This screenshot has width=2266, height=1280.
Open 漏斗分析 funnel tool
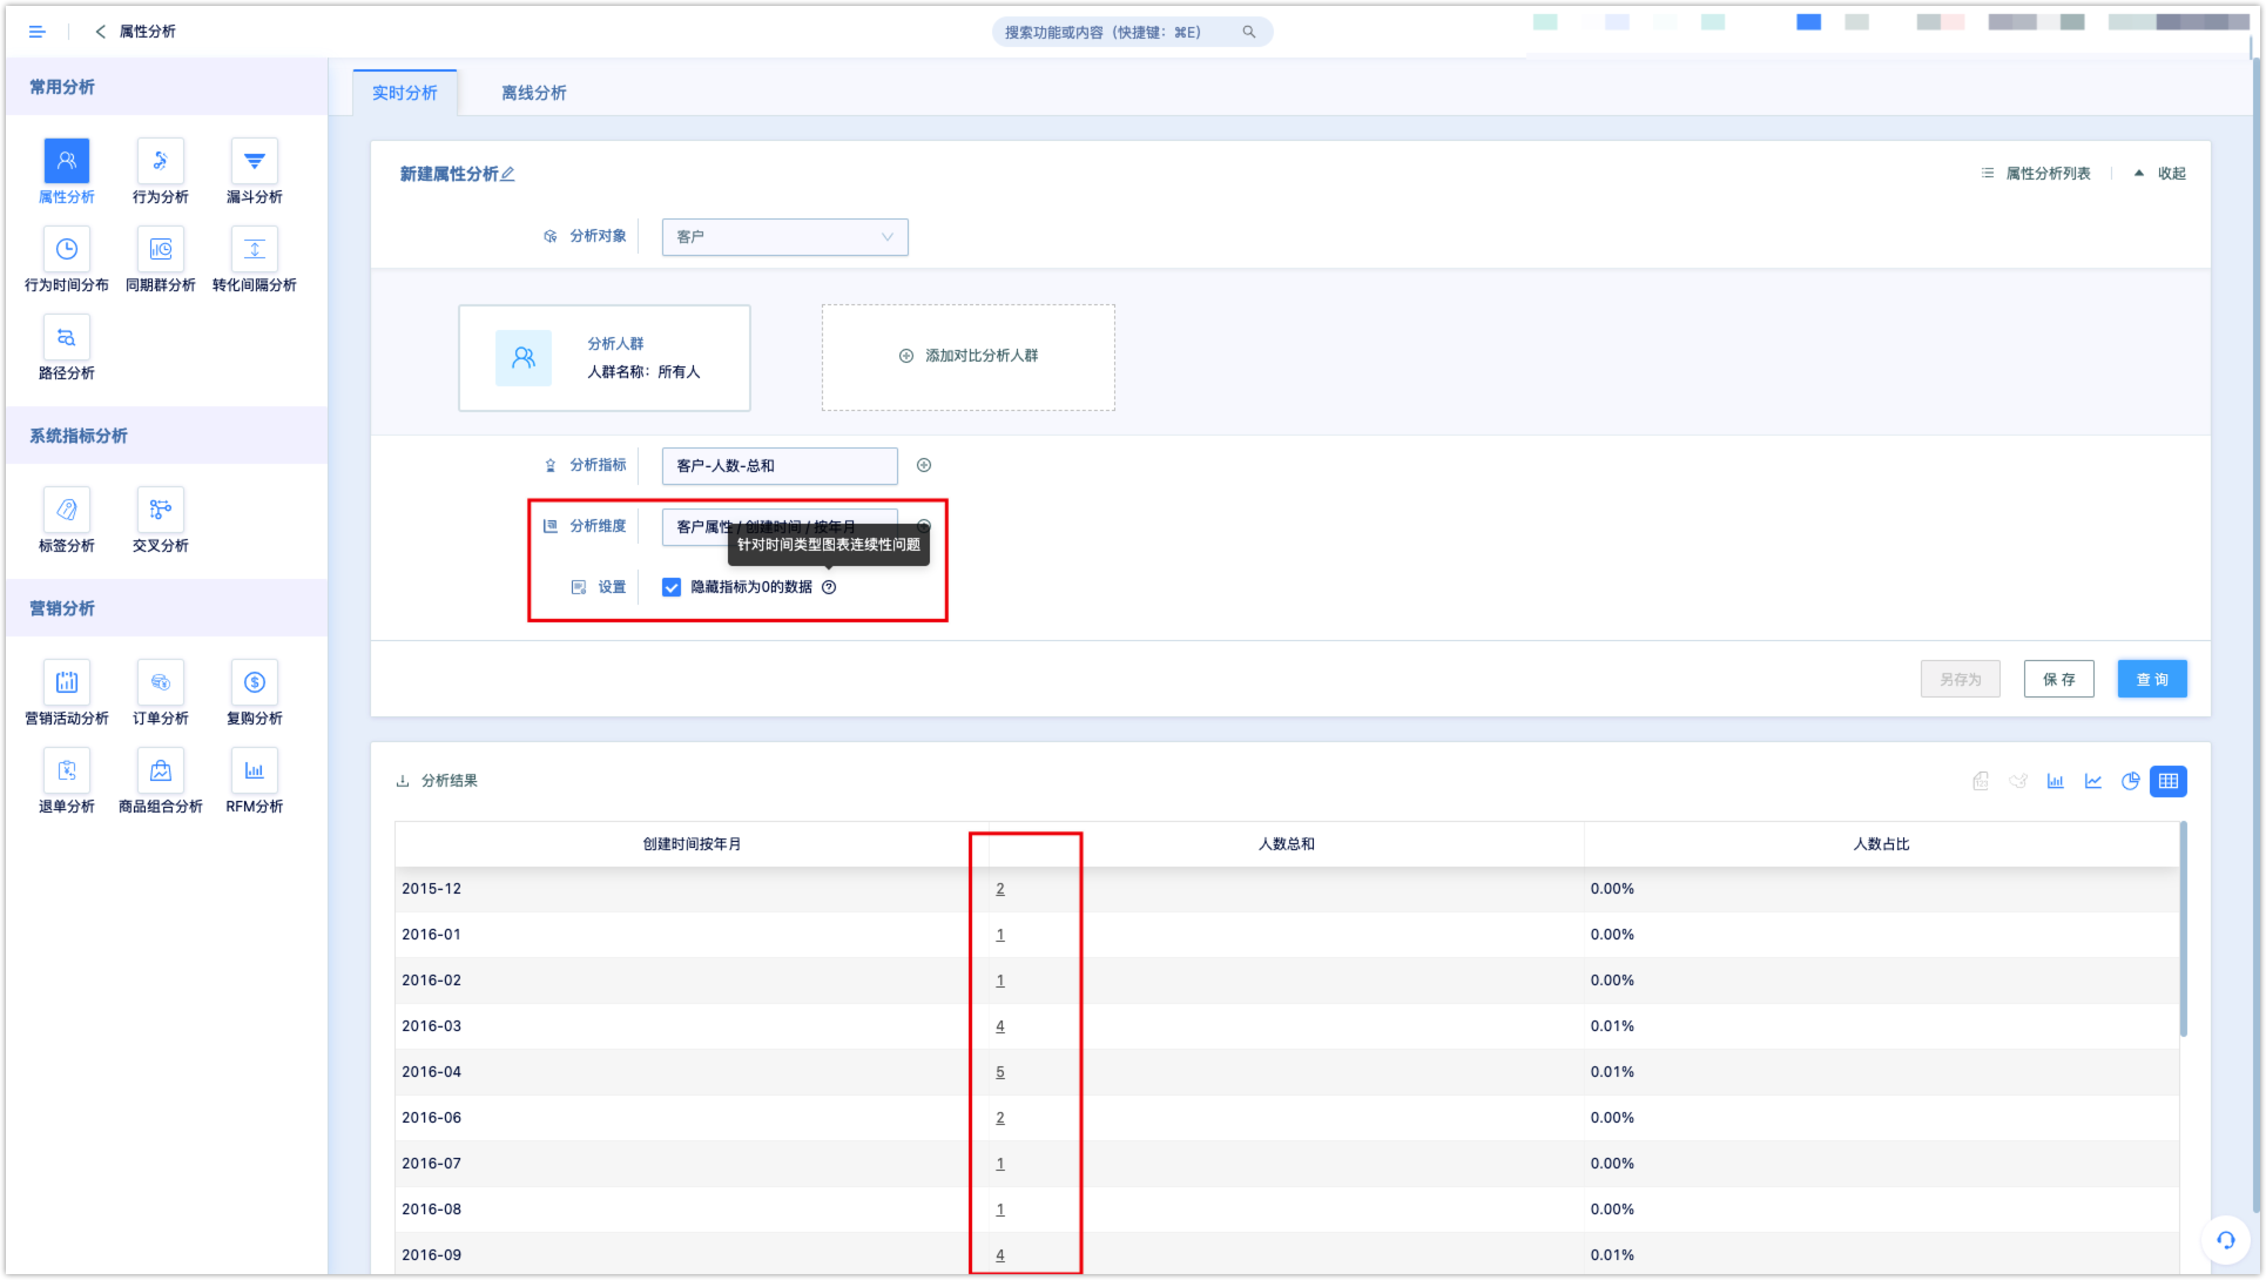pyautogui.click(x=254, y=171)
